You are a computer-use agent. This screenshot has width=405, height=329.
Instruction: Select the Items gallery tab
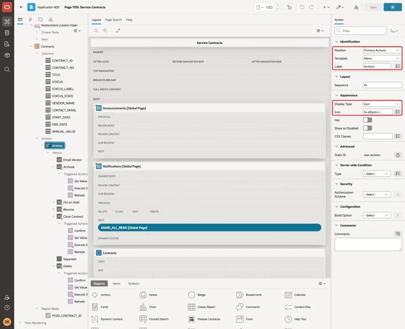pos(117,283)
